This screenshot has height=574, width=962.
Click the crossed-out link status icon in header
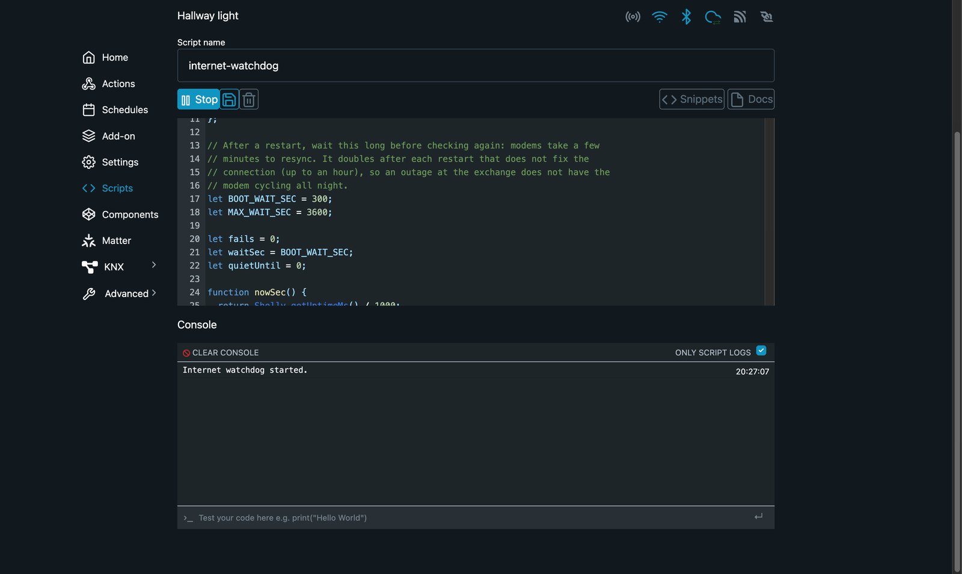pos(766,17)
